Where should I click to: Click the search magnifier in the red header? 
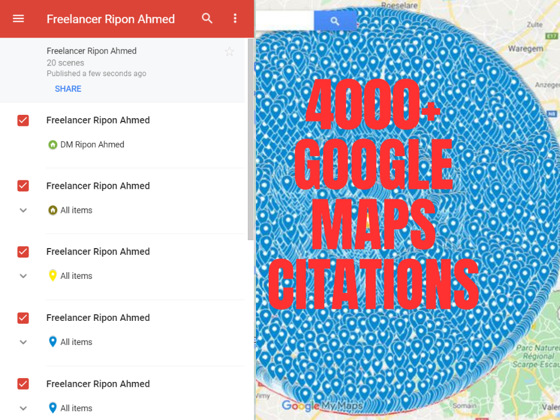point(207,18)
